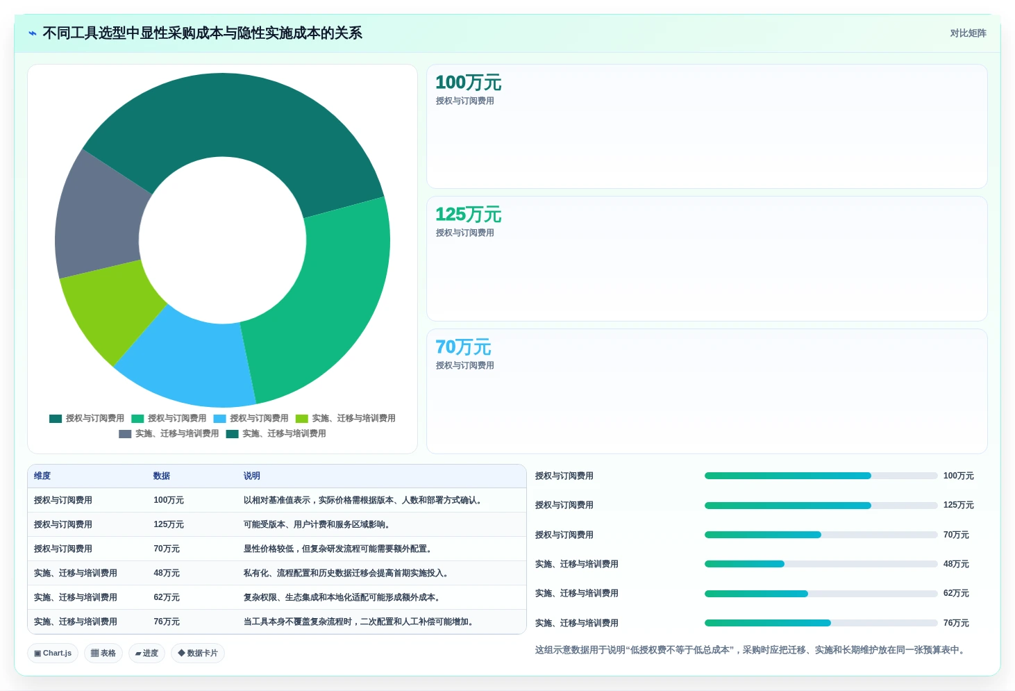This screenshot has width=1015, height=691.
Task: Click the description starting 复杂权限、生态集成
Action: pos(344,598)
